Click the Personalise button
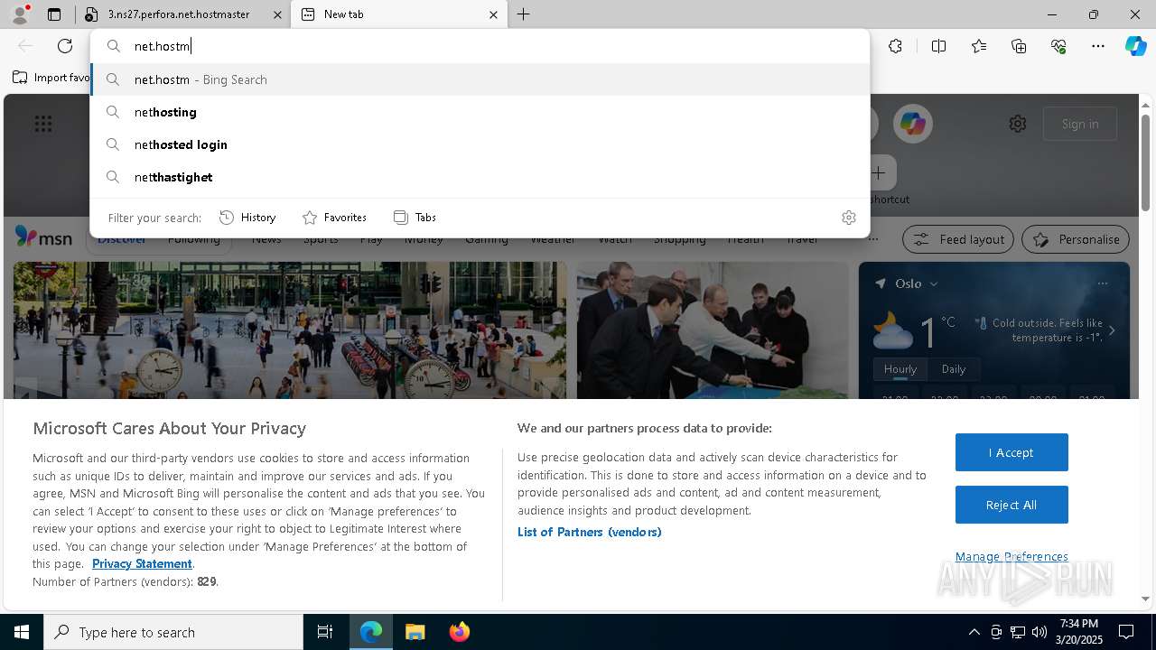 1076,239
